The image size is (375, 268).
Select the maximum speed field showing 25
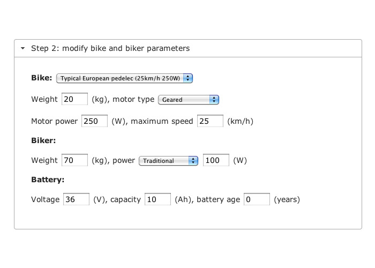tap(210, 121)
